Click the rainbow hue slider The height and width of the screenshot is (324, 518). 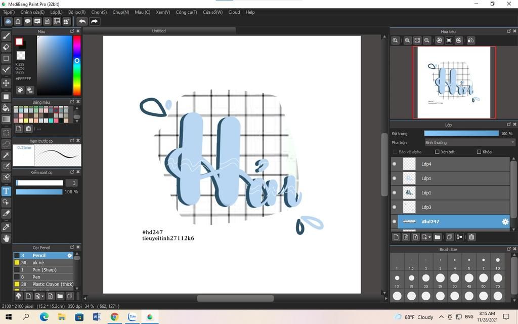click(x=77, y=65)
